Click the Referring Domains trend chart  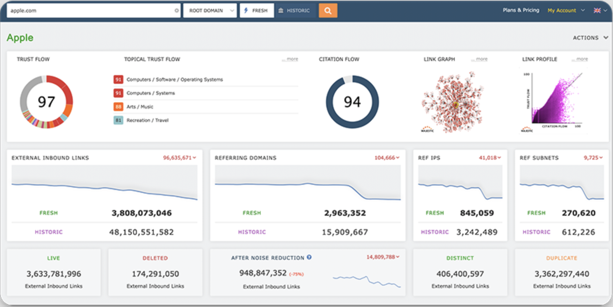308,183
